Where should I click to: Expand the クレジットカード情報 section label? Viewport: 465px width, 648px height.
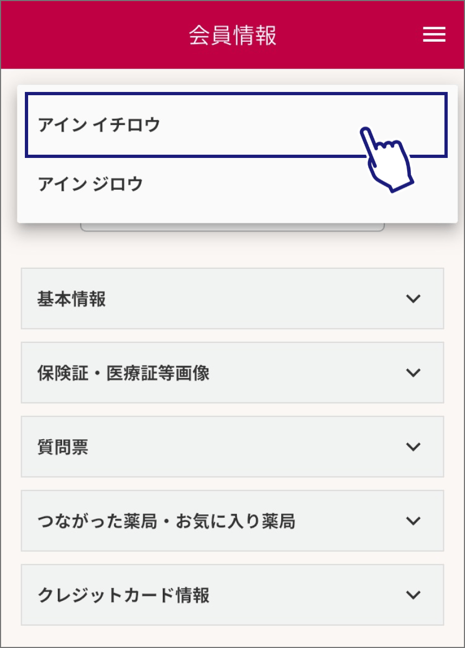pyautogui.click(x=123, y=595)
